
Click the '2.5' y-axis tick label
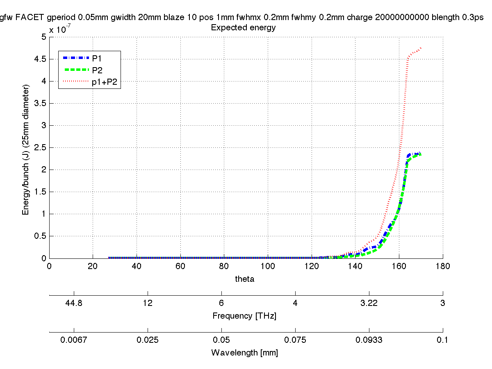click(x=40, y=147)
